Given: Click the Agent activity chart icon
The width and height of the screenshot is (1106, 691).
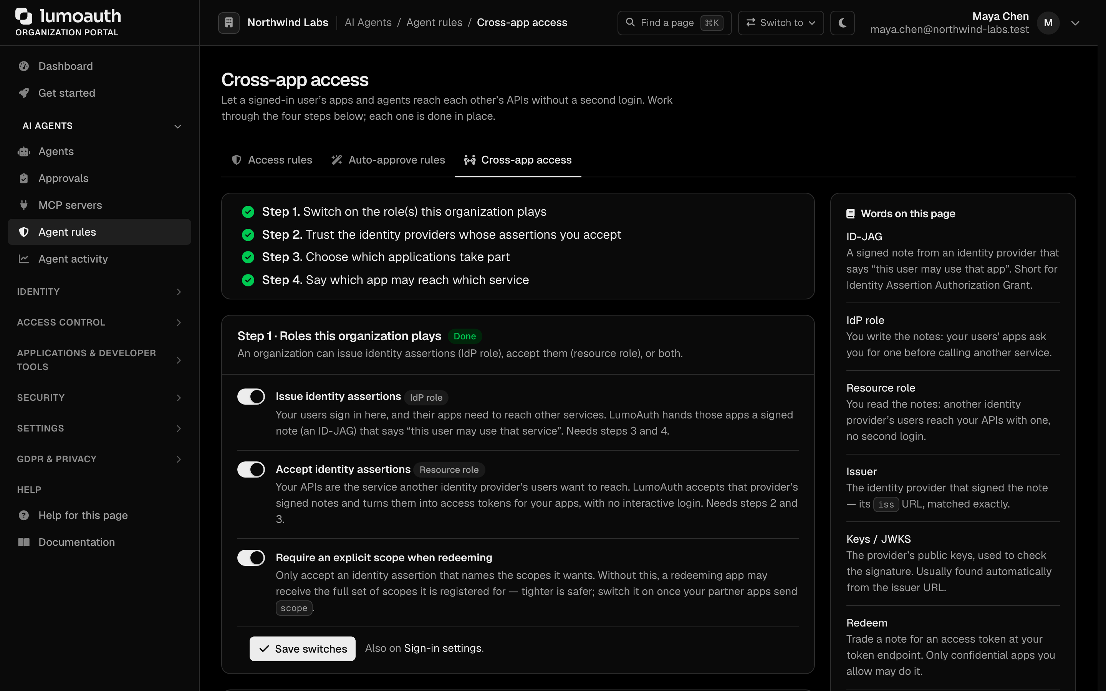Looking at the screenshot, I should pyautogui.click(x=24, y=259).
